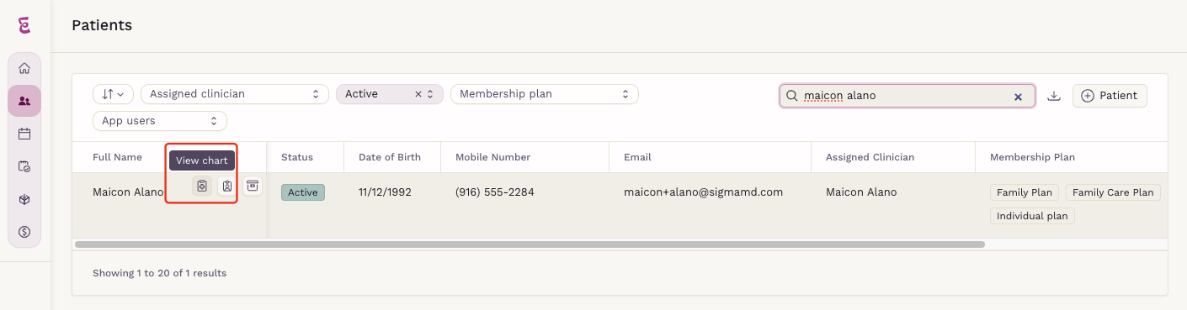Viewport: 1187px width, 310px height.
Task: Clear the search field with X
Action: (x=1018, y=97)
